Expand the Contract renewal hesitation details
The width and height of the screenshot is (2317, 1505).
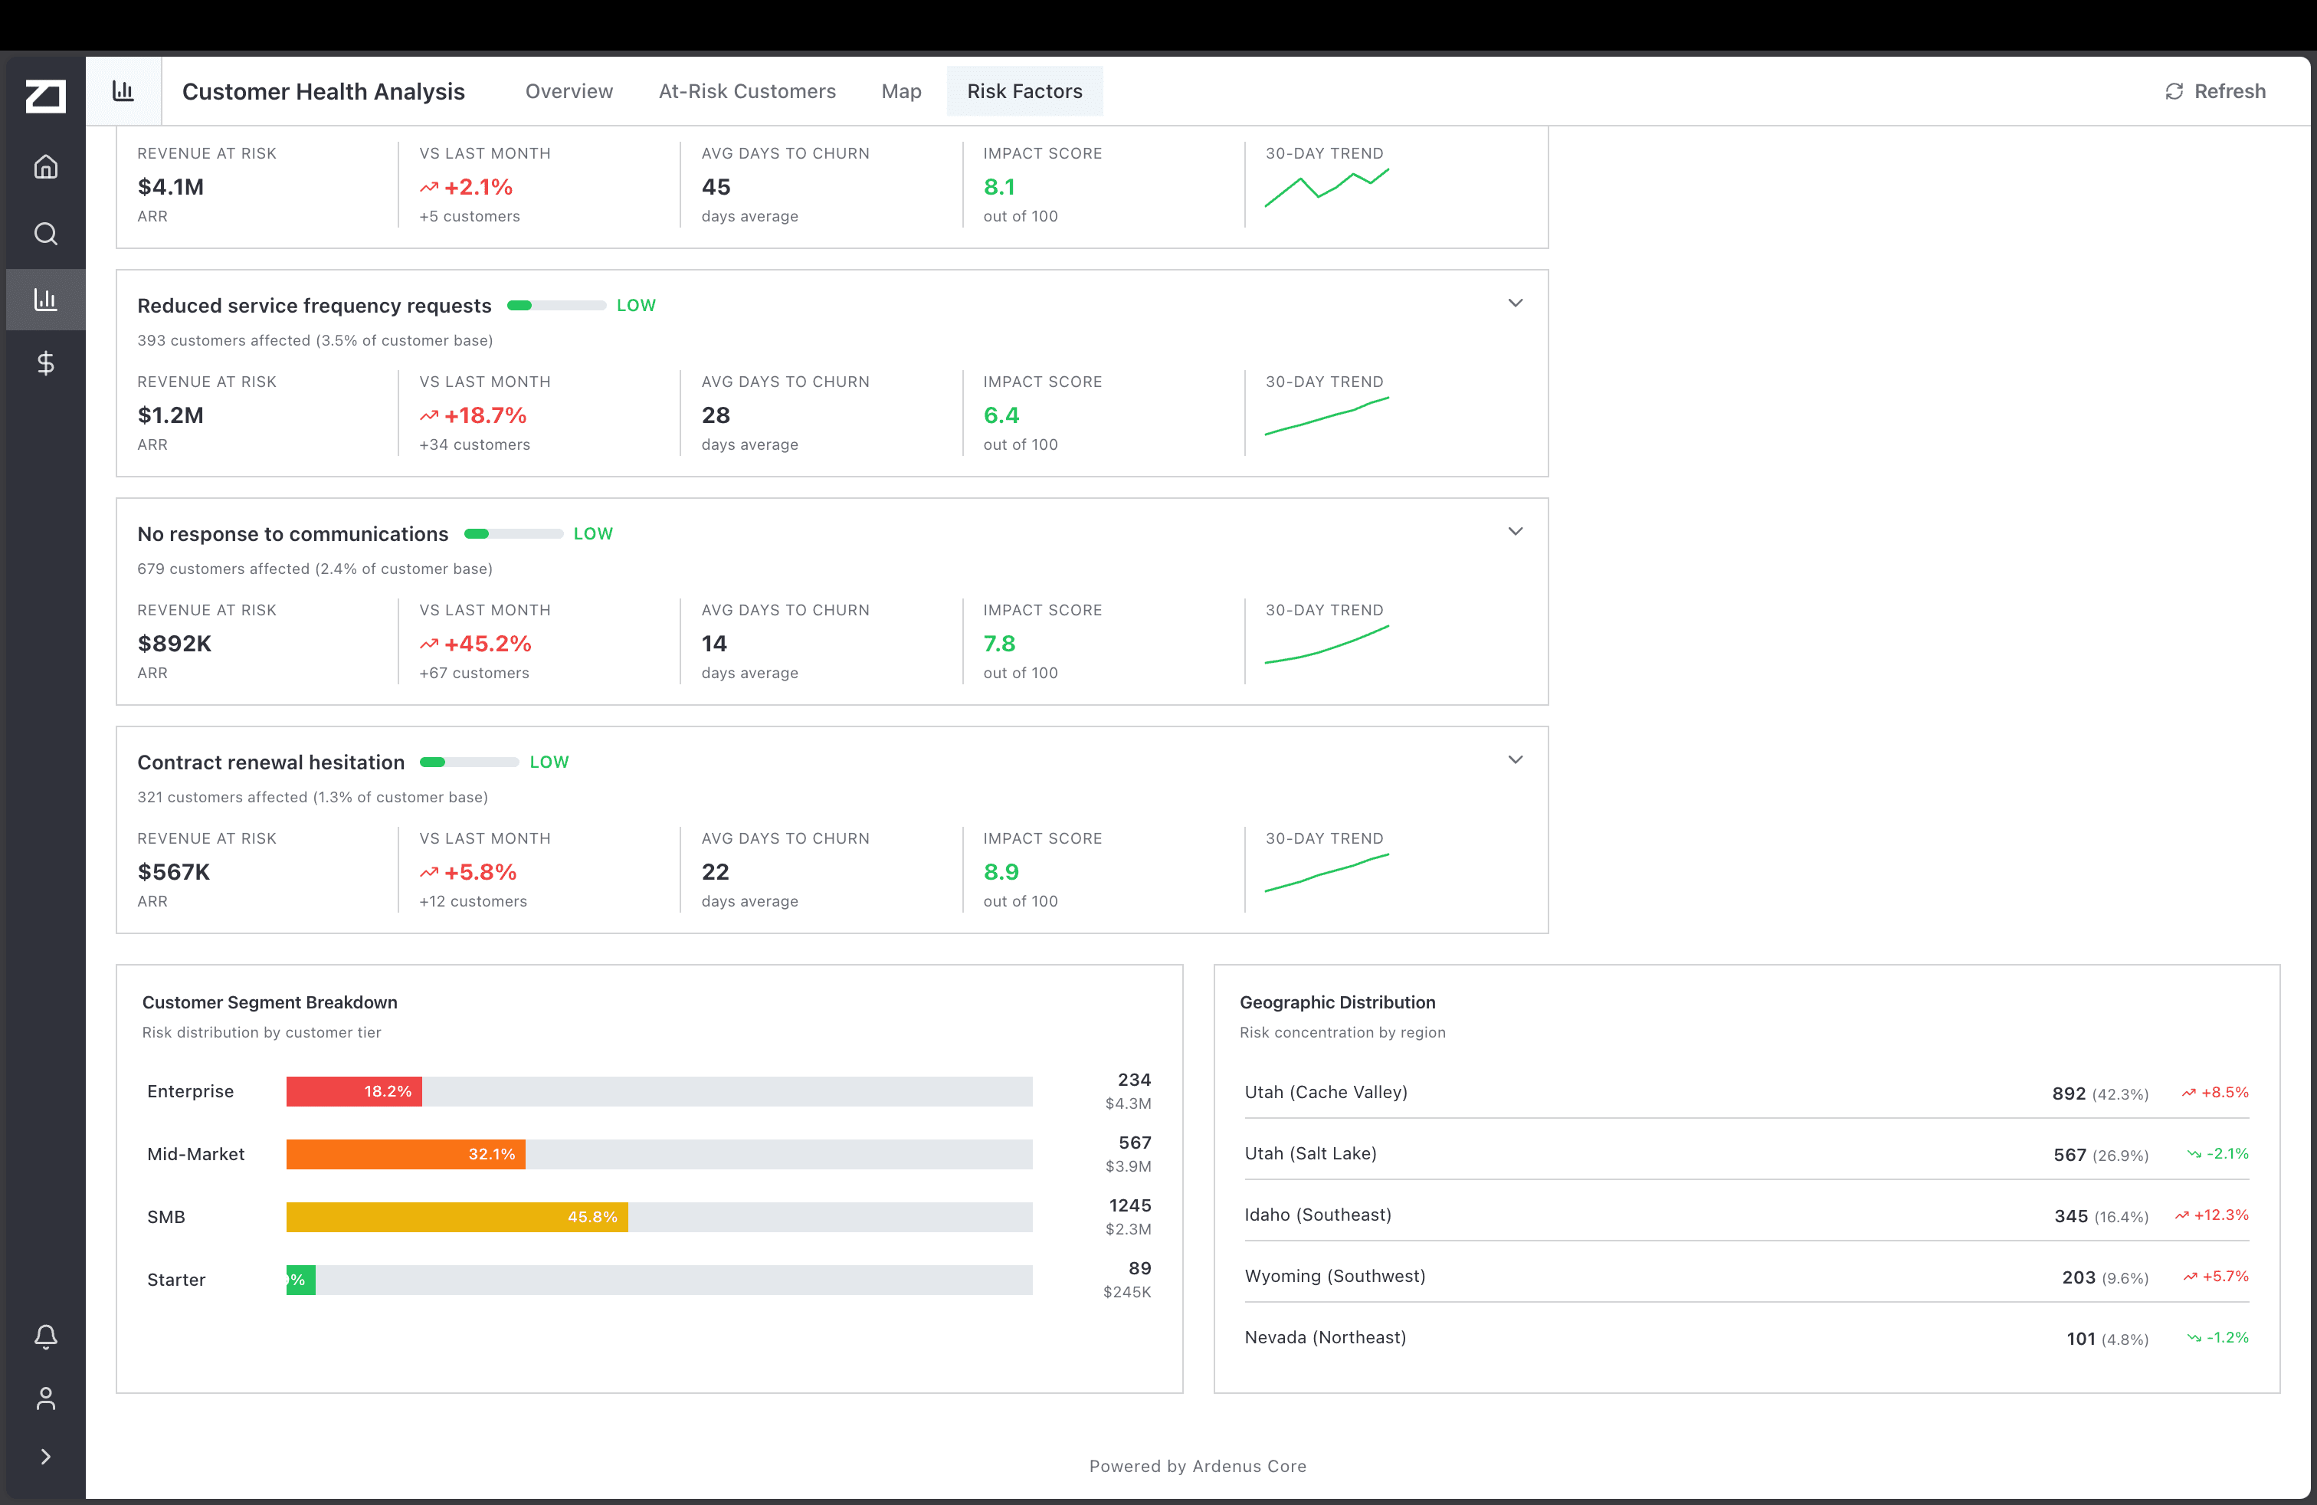[1515, 759]
